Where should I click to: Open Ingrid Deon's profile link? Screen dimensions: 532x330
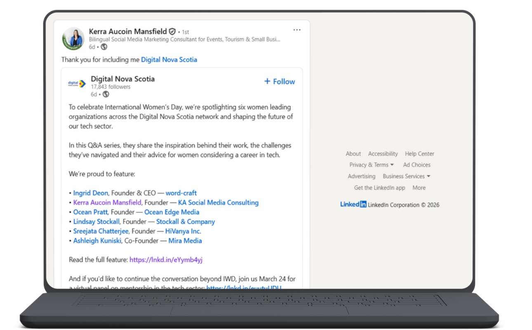coord(91,193)
